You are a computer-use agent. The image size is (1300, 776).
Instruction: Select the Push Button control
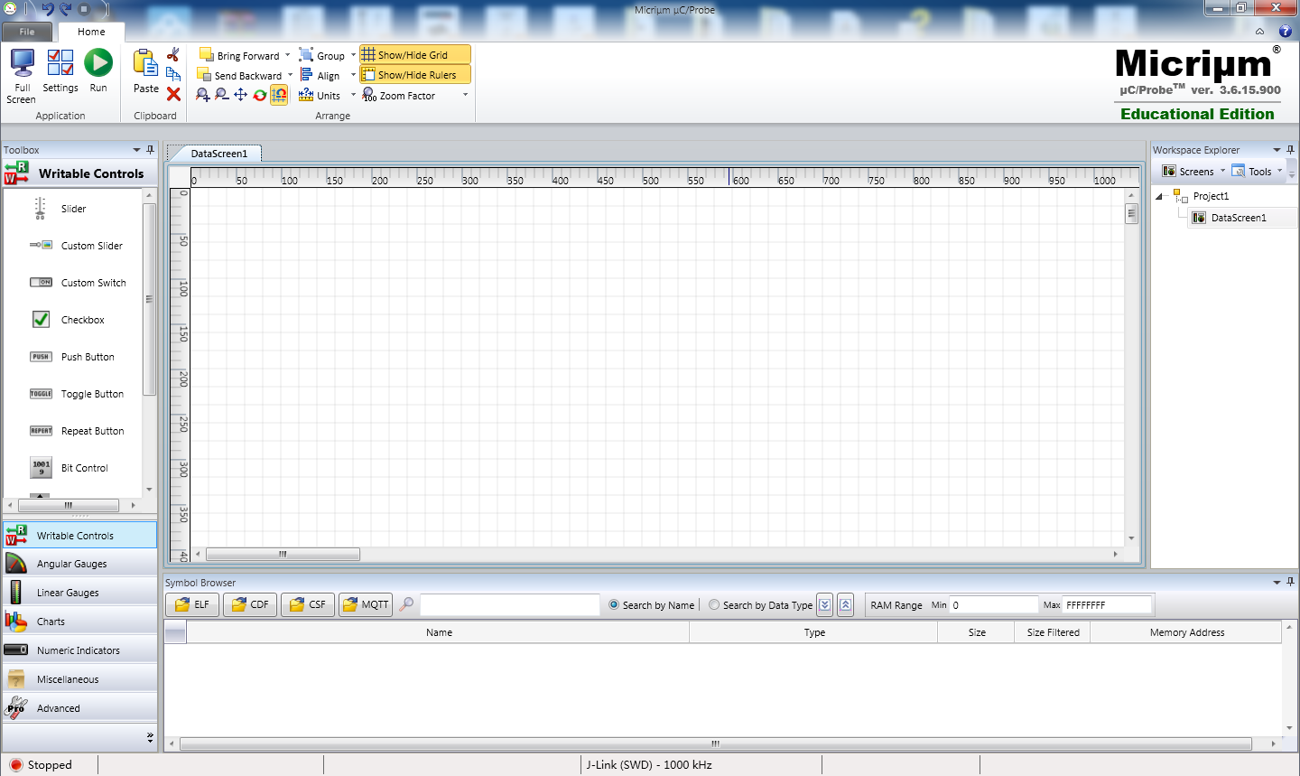click(x=73, y=357)
